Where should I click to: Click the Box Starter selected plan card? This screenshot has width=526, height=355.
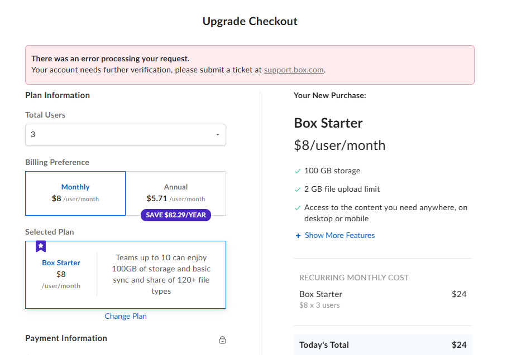[126, 275]
